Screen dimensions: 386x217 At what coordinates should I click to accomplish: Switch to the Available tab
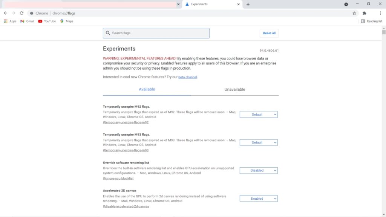pos(147,89)
